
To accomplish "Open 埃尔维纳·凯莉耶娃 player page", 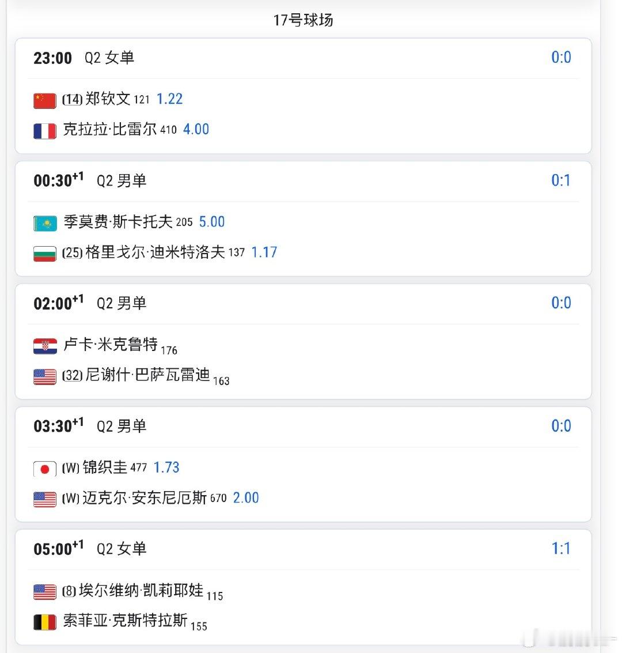I will click(x=141, y=590).
